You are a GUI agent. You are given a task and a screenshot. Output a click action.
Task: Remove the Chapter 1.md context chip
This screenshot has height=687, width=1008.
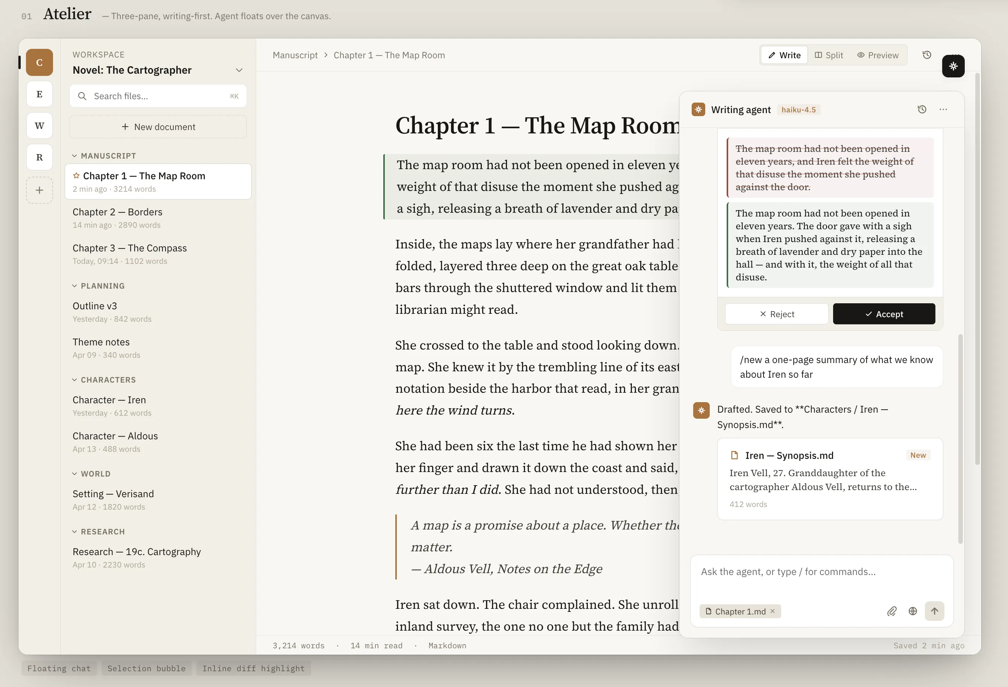773,611
